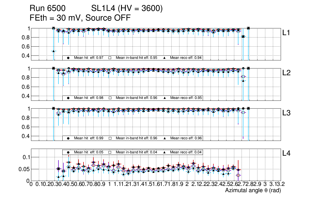The image size is (312, 201).
Task: Click the filled circle marker in L1 legend
Action: point(68,58)
